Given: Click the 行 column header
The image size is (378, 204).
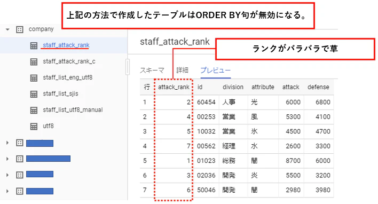Looking at the screenshot, I should [x=147, y=87].
